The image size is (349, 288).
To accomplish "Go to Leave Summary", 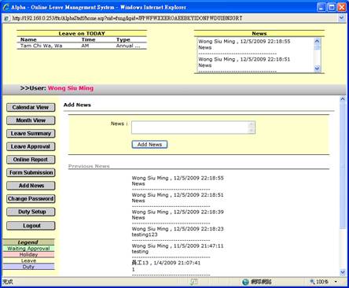I will pos(31,134).
